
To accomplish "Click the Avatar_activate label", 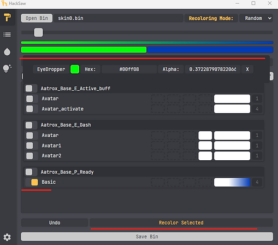I will [x=63, y=109].
